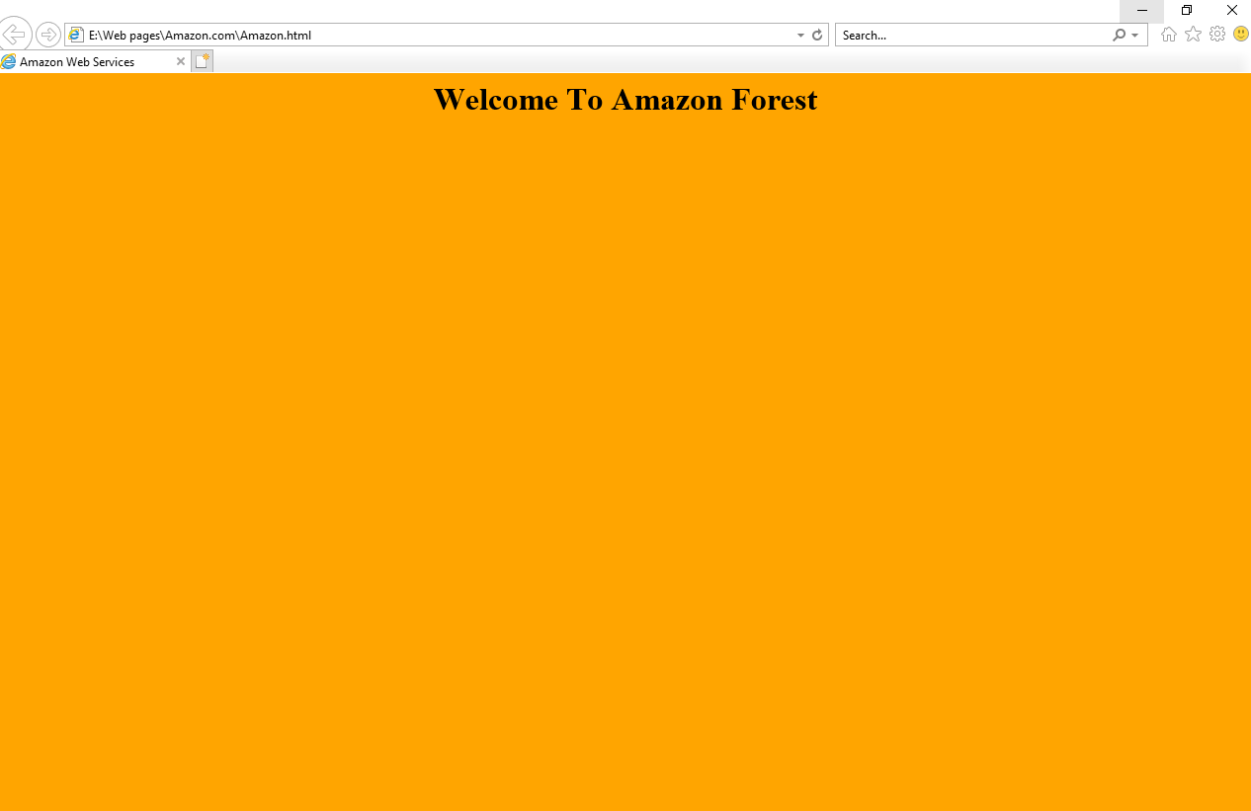The image size is (1251, 811).
Task: Open the Tools gear icon
Action: (1217, 35)
